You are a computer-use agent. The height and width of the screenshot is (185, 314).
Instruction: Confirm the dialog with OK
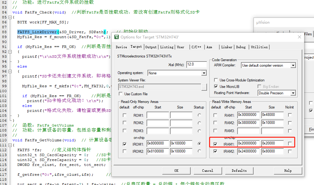coord(176,171)
